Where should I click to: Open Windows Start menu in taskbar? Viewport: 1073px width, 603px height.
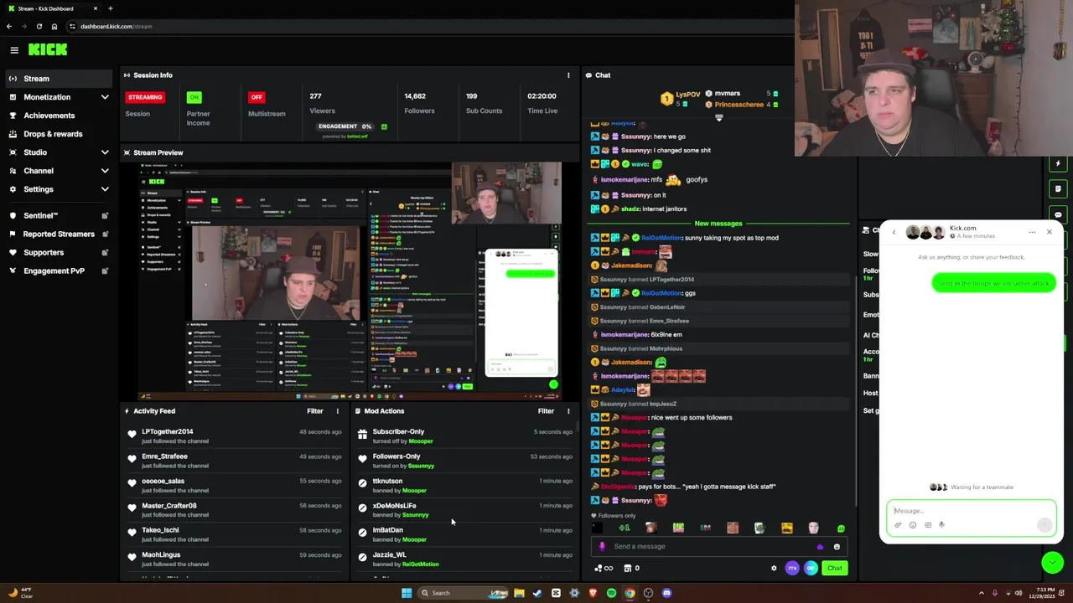click(407, 593)
